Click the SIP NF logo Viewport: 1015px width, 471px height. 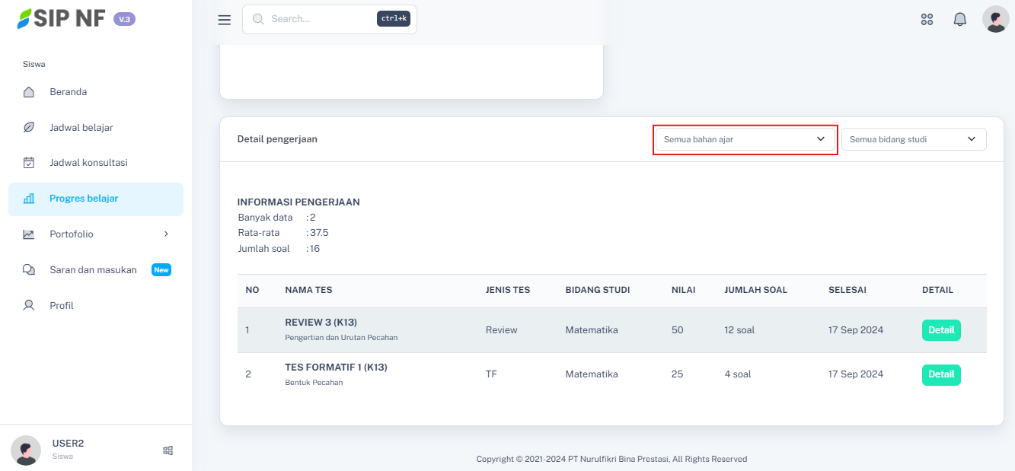click(62, 19)
